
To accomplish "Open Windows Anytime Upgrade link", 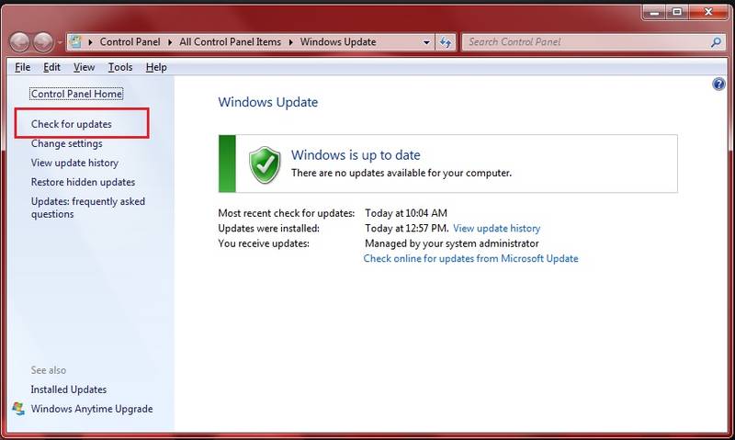I will click(92, 409).
